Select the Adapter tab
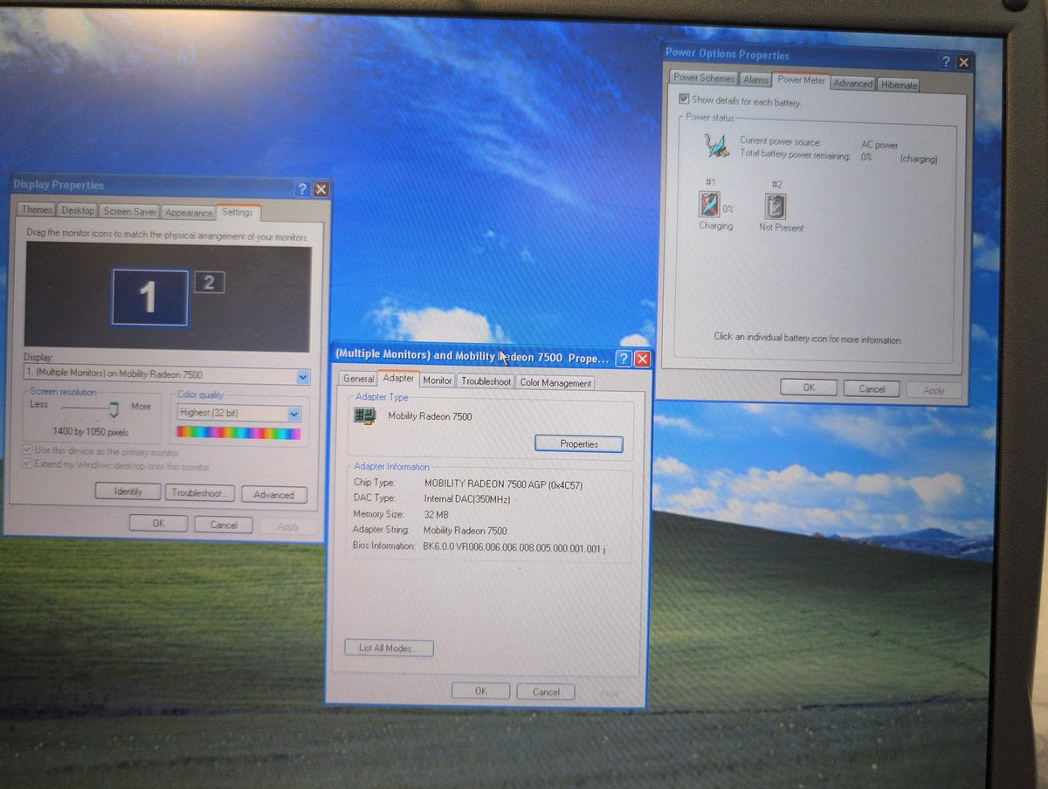1048x789 pixels. click(398, 378)
